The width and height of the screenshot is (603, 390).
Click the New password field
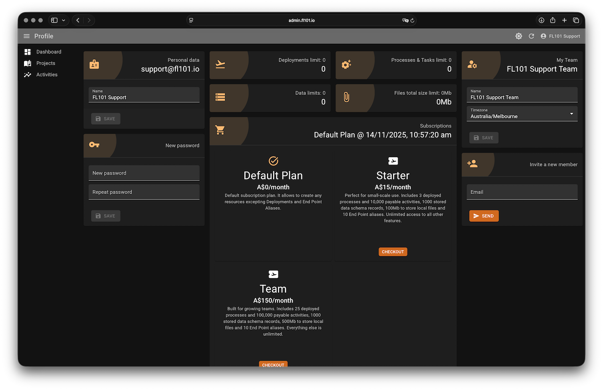[x=144, y=173]
